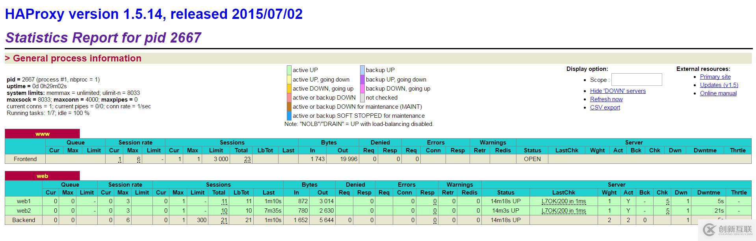This screenshot has height=241, width=756.
Task: Click web2 sessions total value 10
Action: (x=224, y=211)
